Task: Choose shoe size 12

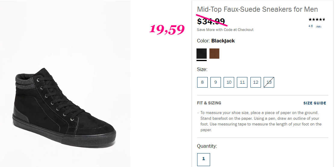Action: pos(256,82)
